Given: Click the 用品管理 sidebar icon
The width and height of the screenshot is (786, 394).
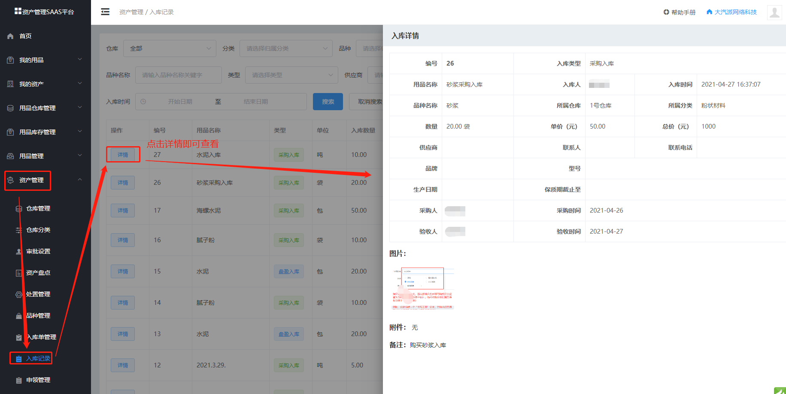Looking at the screenshot, I should click(10, 156).
